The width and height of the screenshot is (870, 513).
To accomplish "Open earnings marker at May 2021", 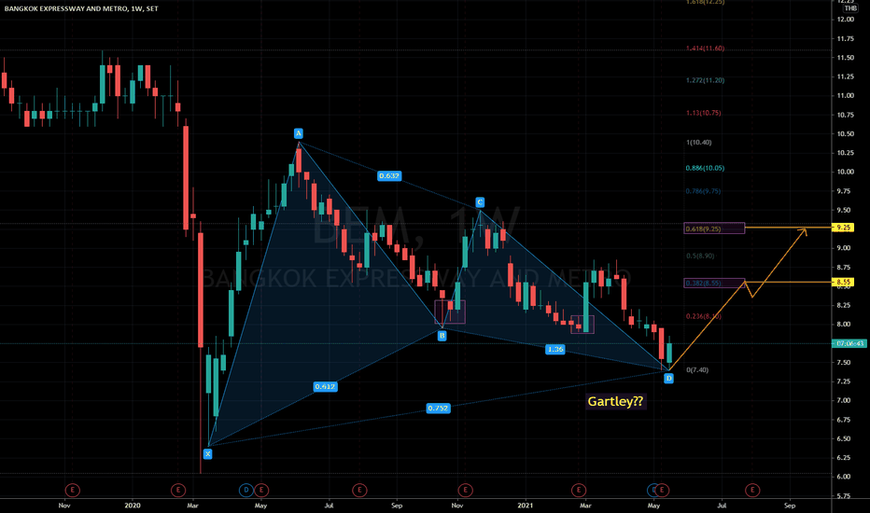I will pos(662,490).
